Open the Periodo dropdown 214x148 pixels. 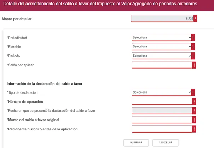click(x=161, y=56)
